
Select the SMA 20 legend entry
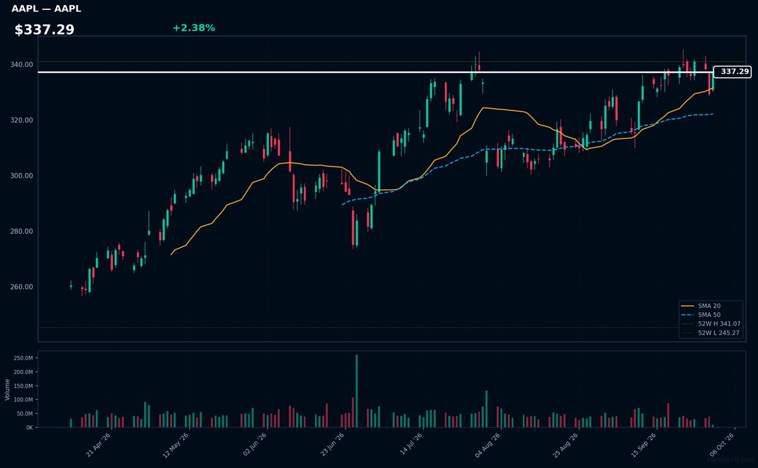click(710, 306)
